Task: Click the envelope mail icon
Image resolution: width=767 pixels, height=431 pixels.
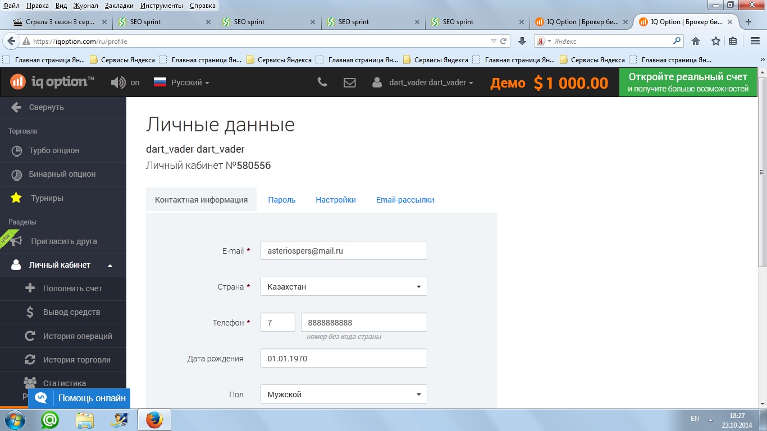Action: [x=350, y=82]
